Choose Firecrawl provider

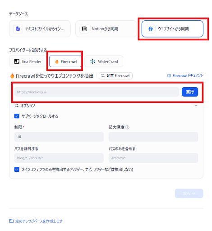point(65,61)
